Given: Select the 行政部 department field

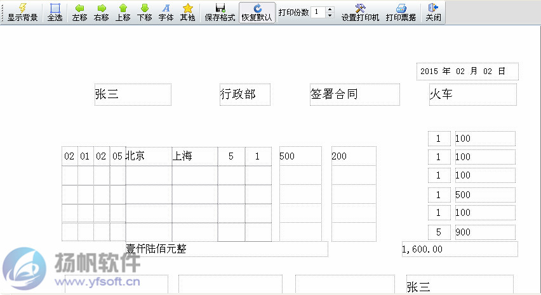Looking at the screenshot, I should [244, 94].
